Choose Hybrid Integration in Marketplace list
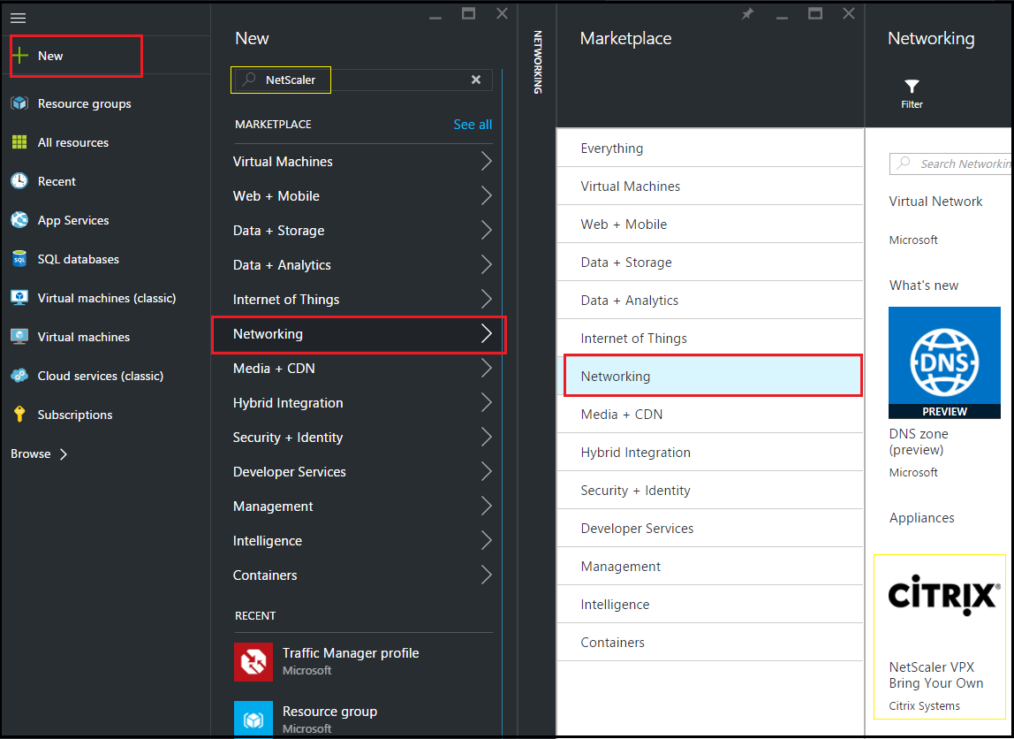This screenshot has height=739, width=1014. 710,453
